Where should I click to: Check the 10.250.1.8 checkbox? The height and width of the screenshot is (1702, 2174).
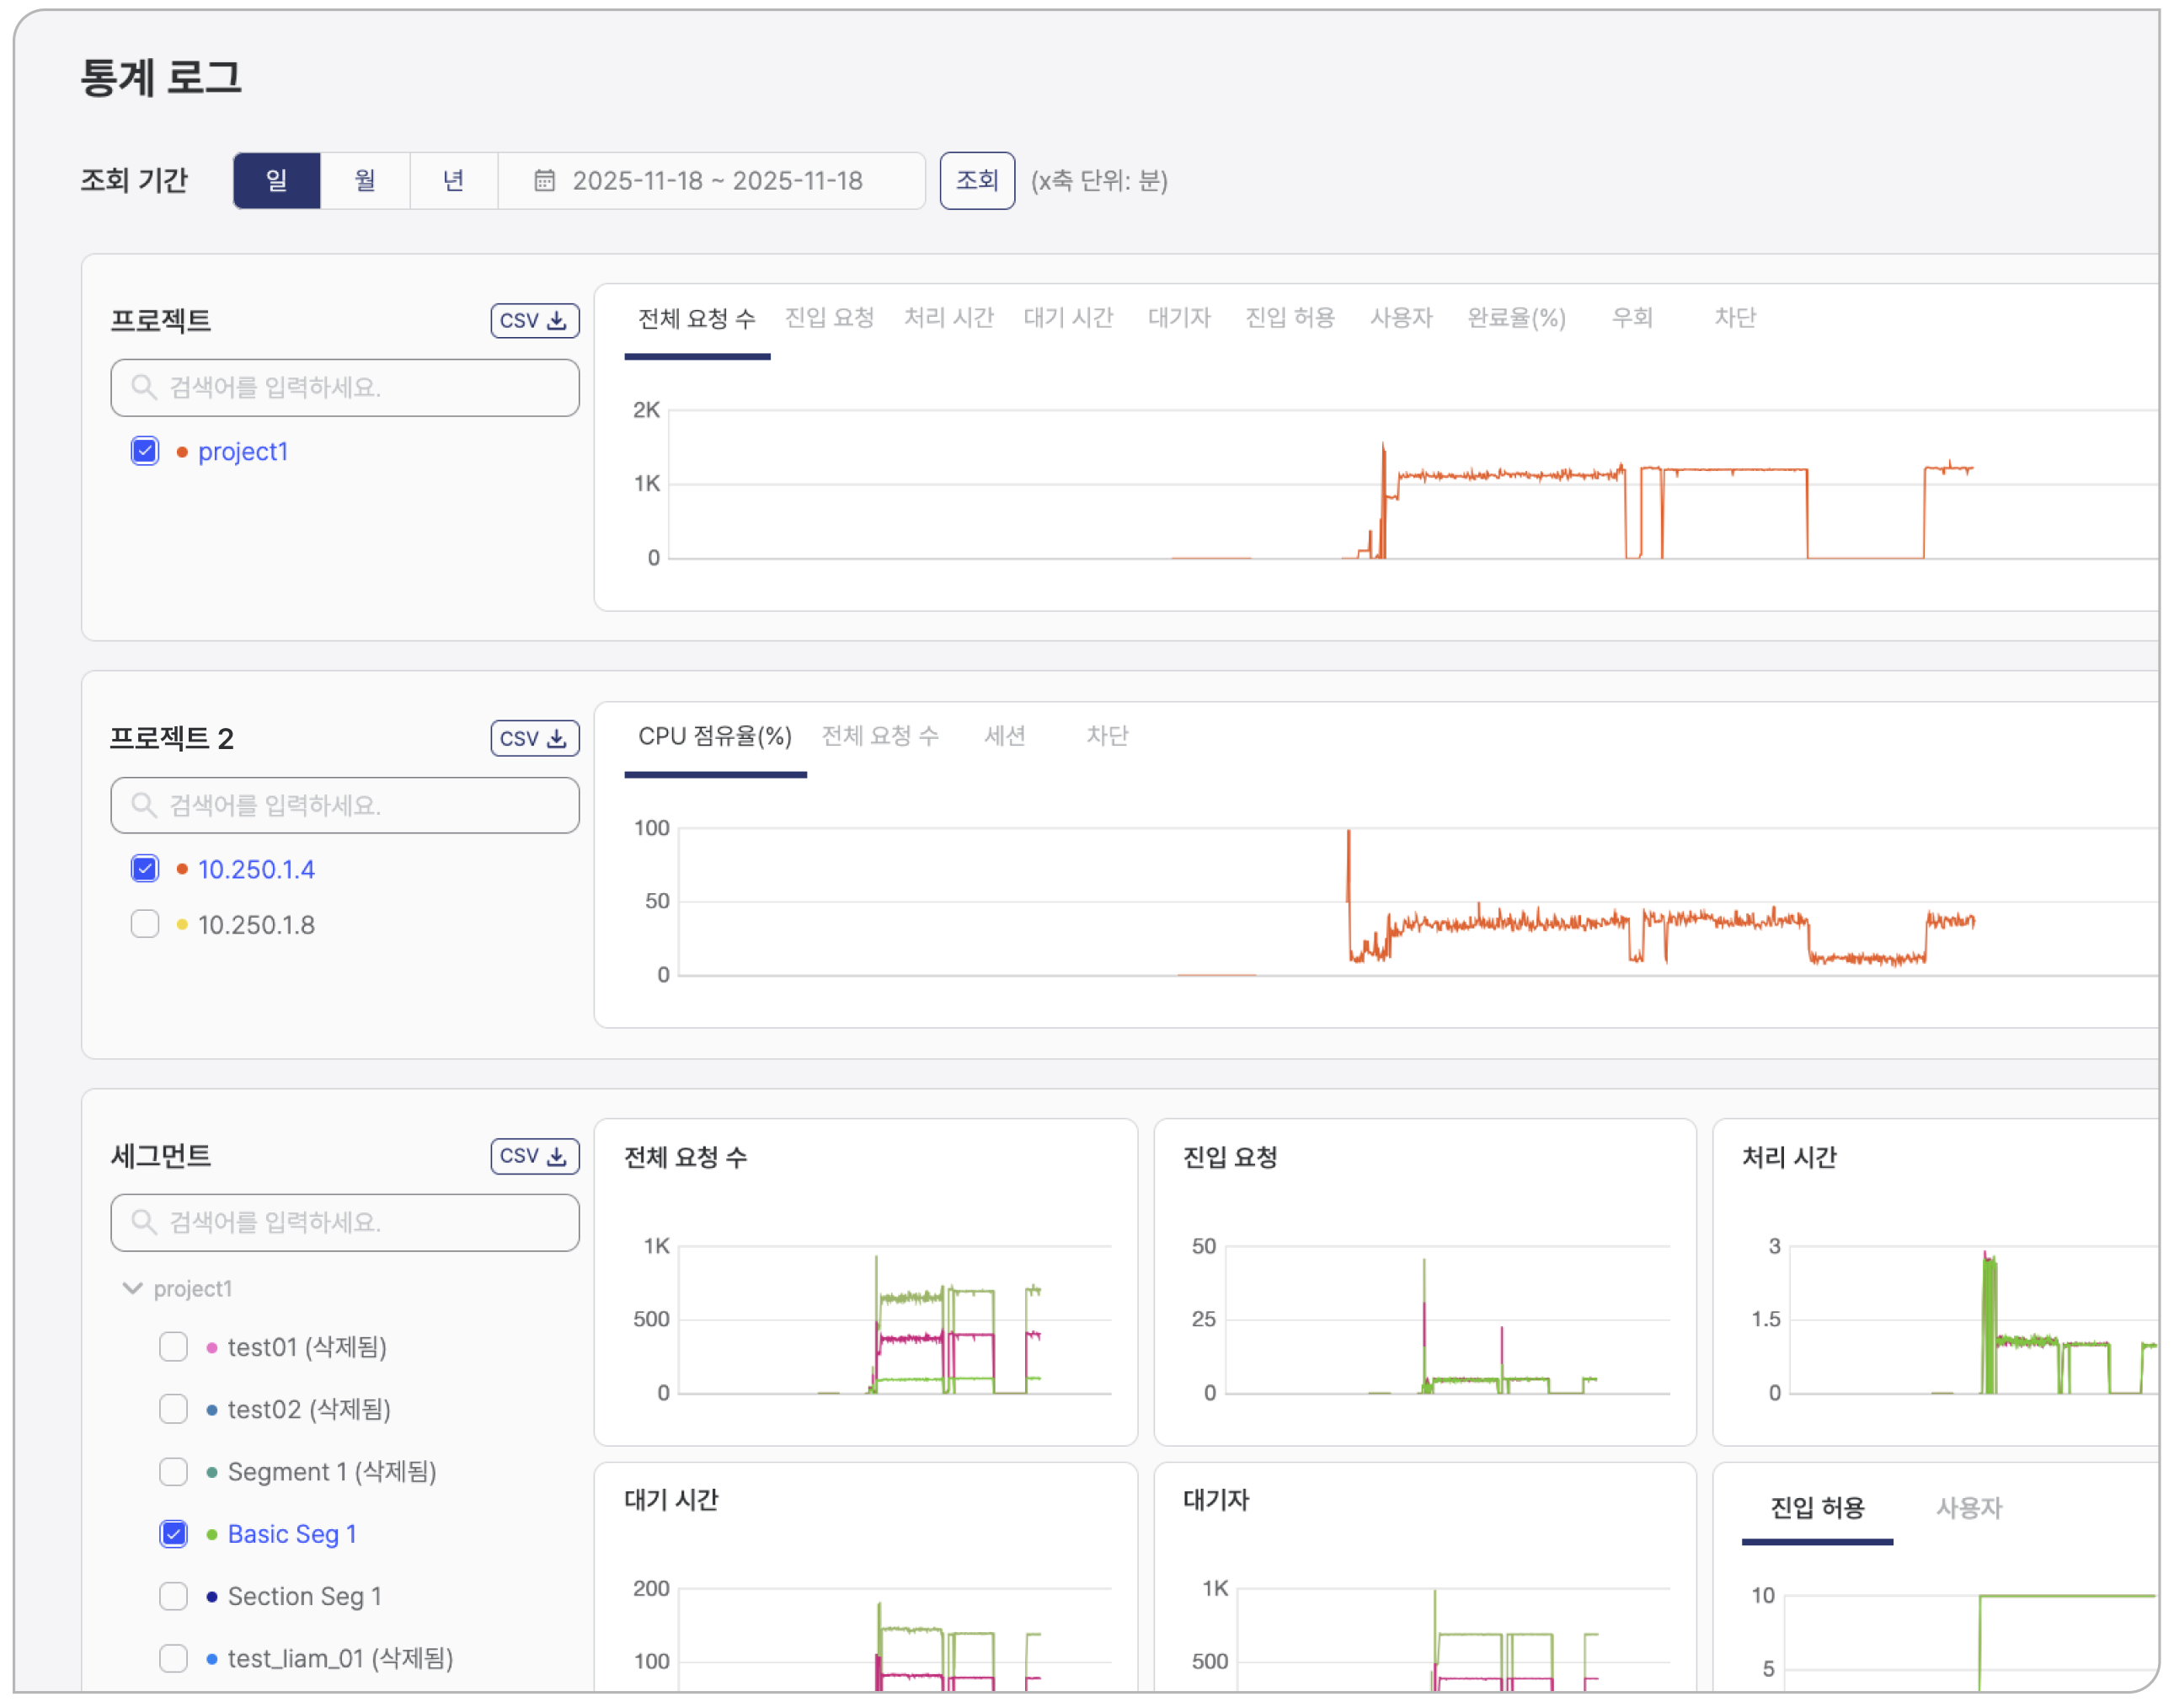(x=146, y=923)
